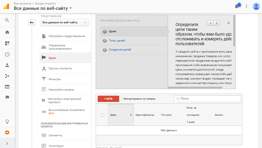Open Real-time reports clock icon

[x=7, y=54]
